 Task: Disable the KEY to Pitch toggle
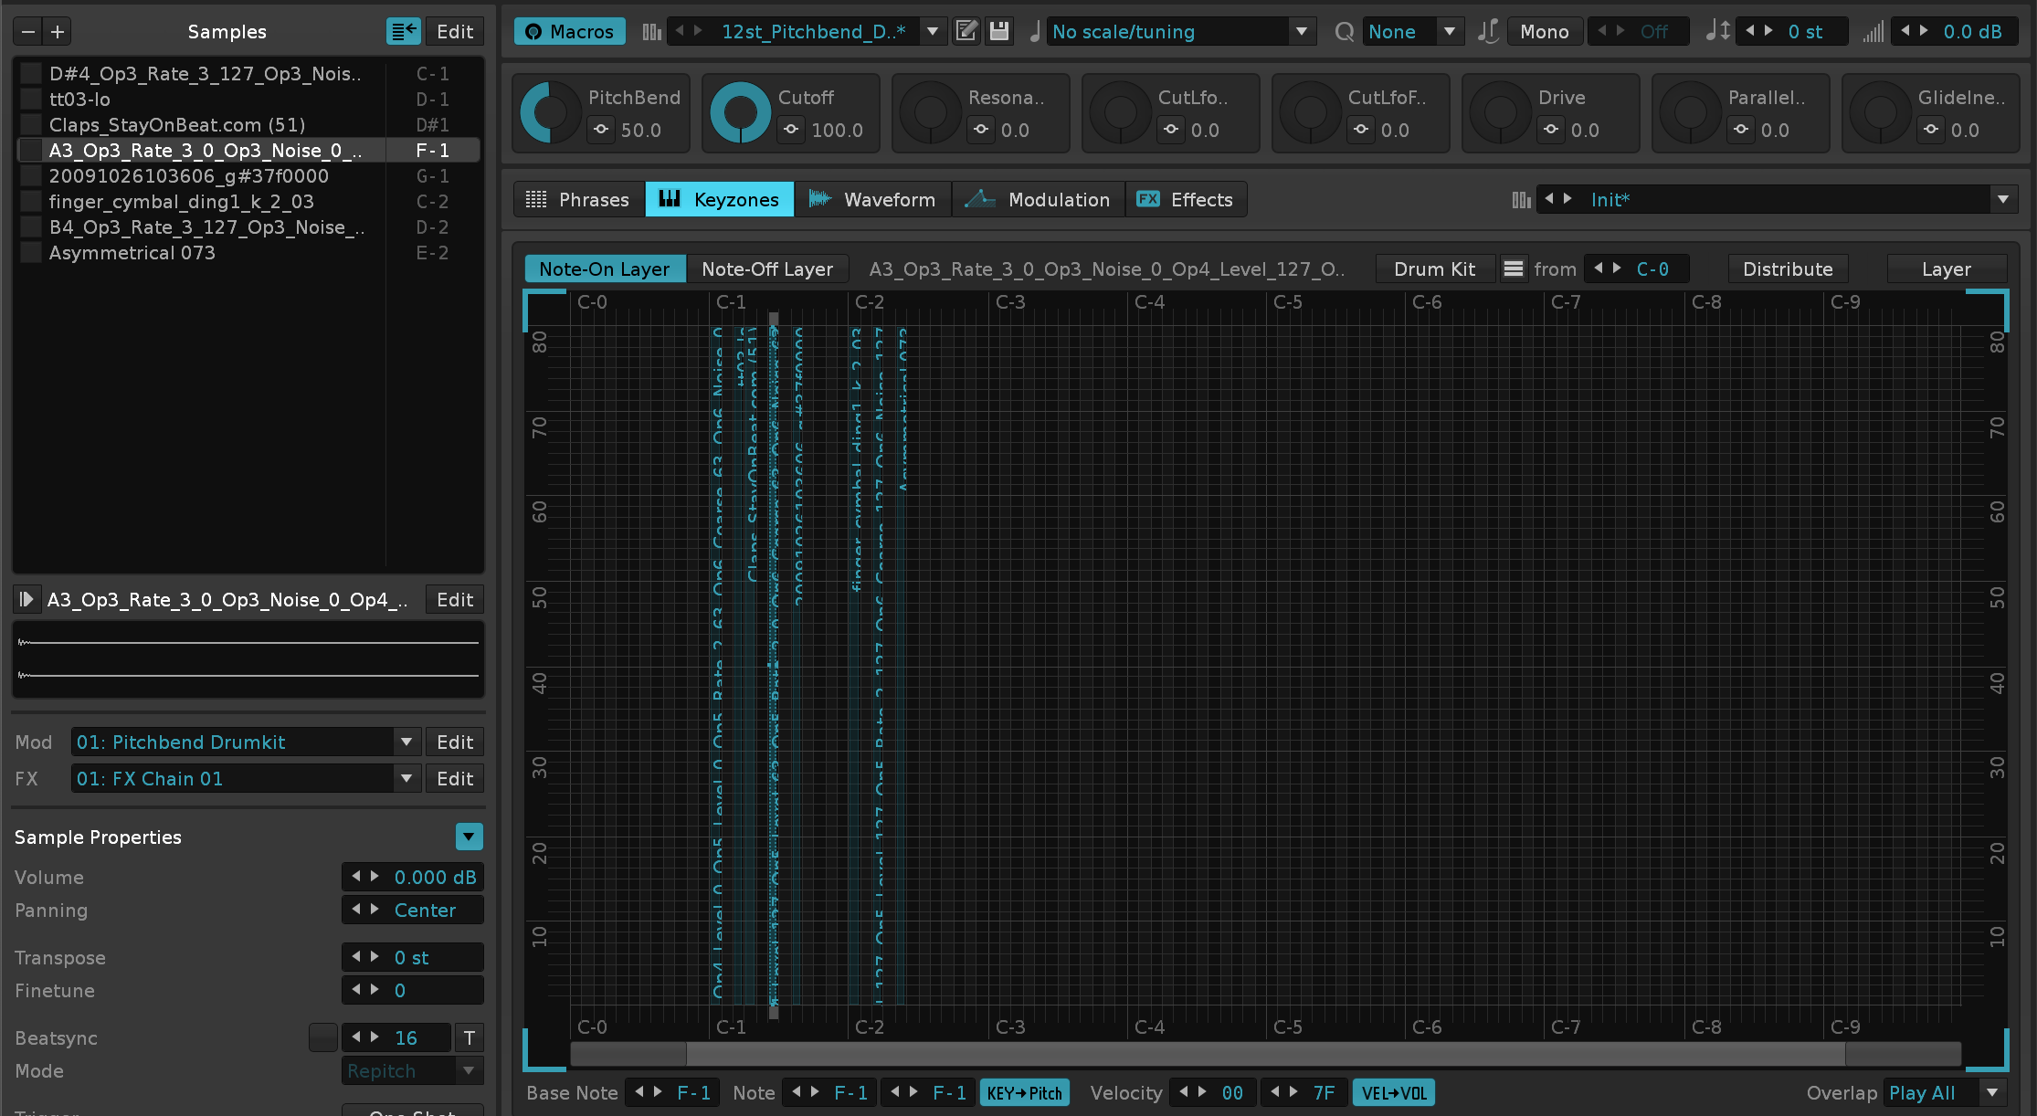[1024, 1092]
